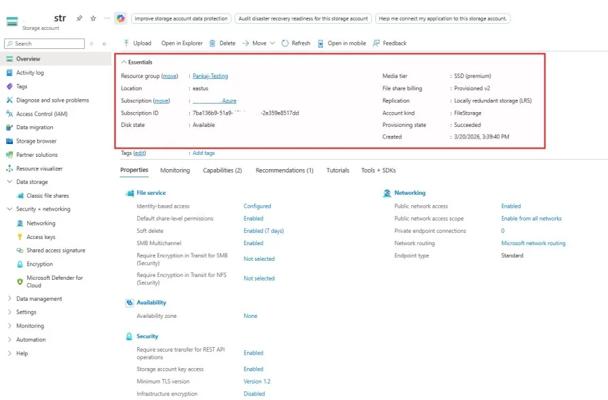Image resolution: width=608 pixels, height=400 pixels.
Task: Pin the storage account to dashboard
Action: click(79, 18)
